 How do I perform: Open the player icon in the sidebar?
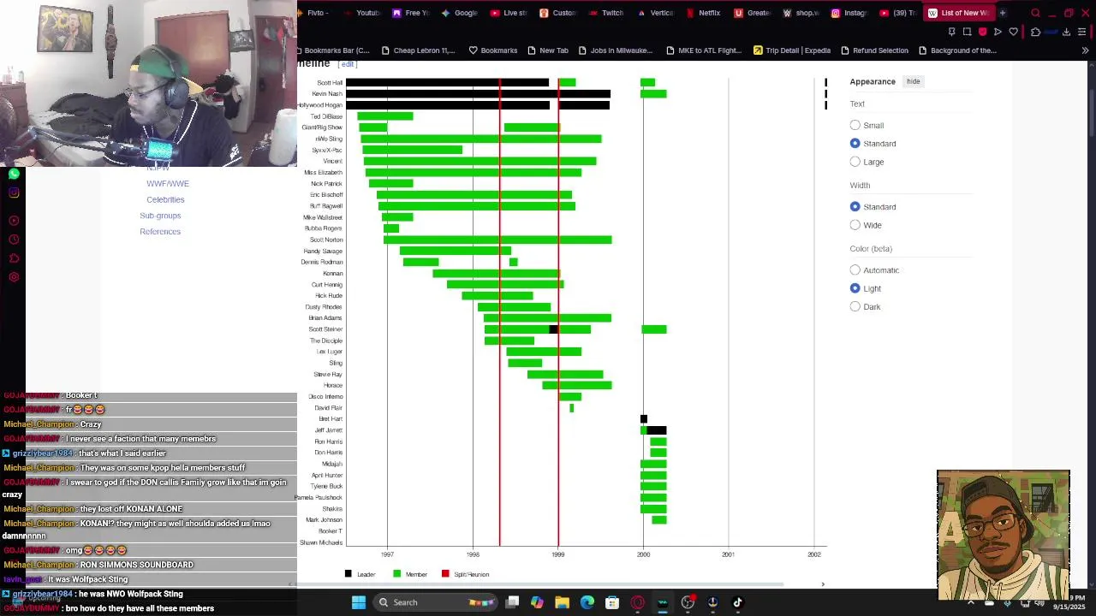pyautogui.click(x=14, y=221)
